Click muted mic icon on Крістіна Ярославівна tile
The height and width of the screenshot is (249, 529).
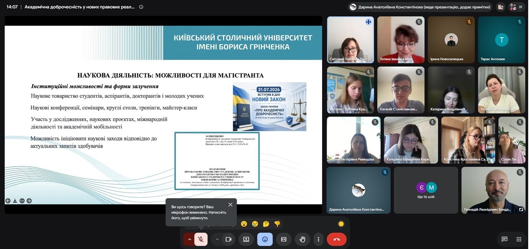point(489,122)
